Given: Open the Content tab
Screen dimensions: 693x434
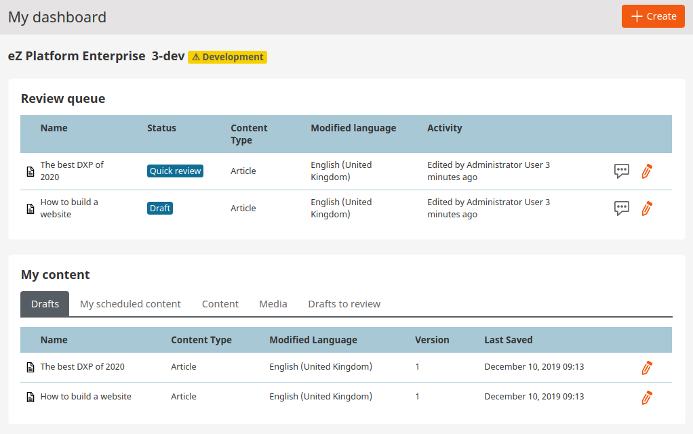Looking at the screenshot, I should coord(220,304).
